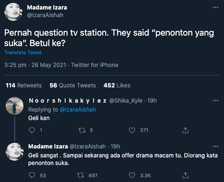Retweet the Geli sangat tweet

(x=80, y=175)
